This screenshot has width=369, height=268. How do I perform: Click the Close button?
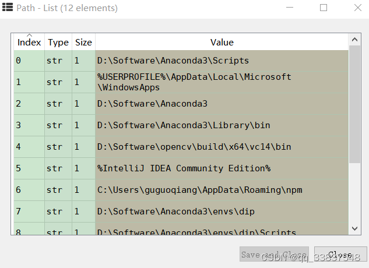coord(340,254)
